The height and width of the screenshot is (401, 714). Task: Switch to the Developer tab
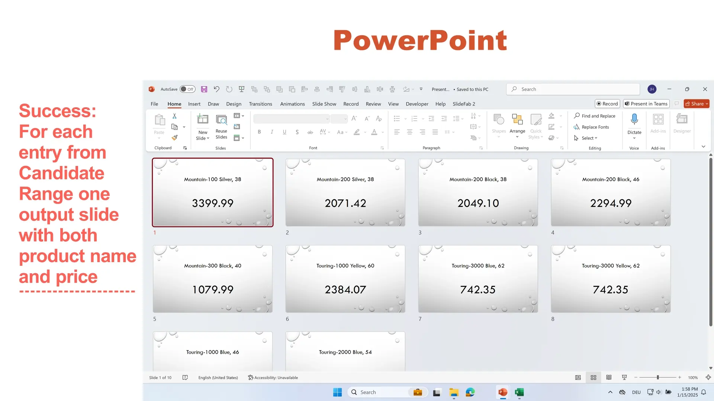coord(417,104)
